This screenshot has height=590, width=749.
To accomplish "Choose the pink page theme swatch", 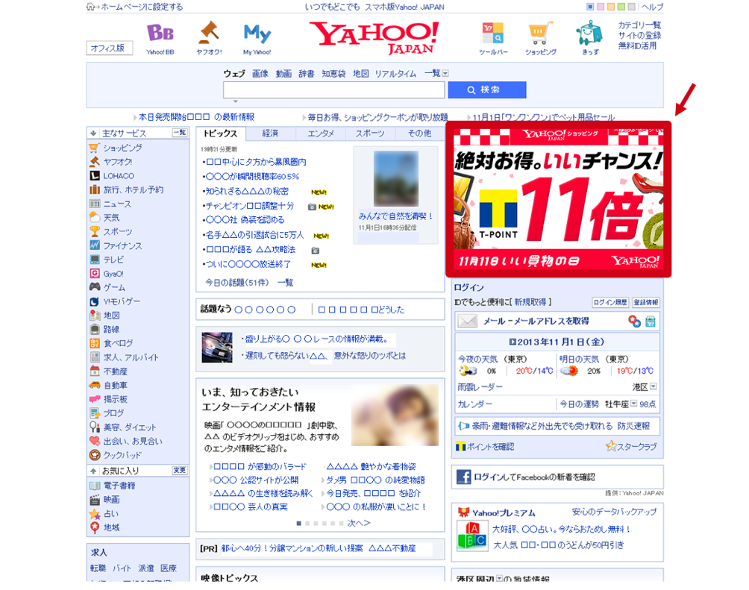I will tap(601, 7).
